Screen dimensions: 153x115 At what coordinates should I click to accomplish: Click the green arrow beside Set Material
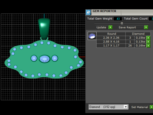click(151, 107)
